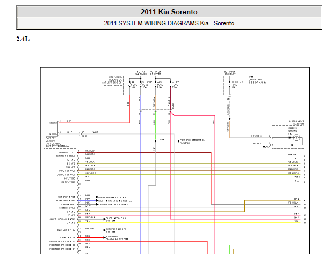Click the "B+ FUSE 15A" label

click(134, 85)
